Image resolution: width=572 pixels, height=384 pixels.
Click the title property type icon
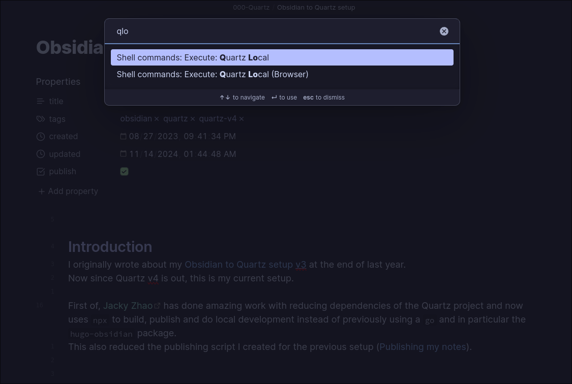tap(41, 102)
